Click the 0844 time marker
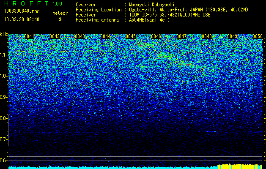Viewport: 266px width, 169px height. 105,36
